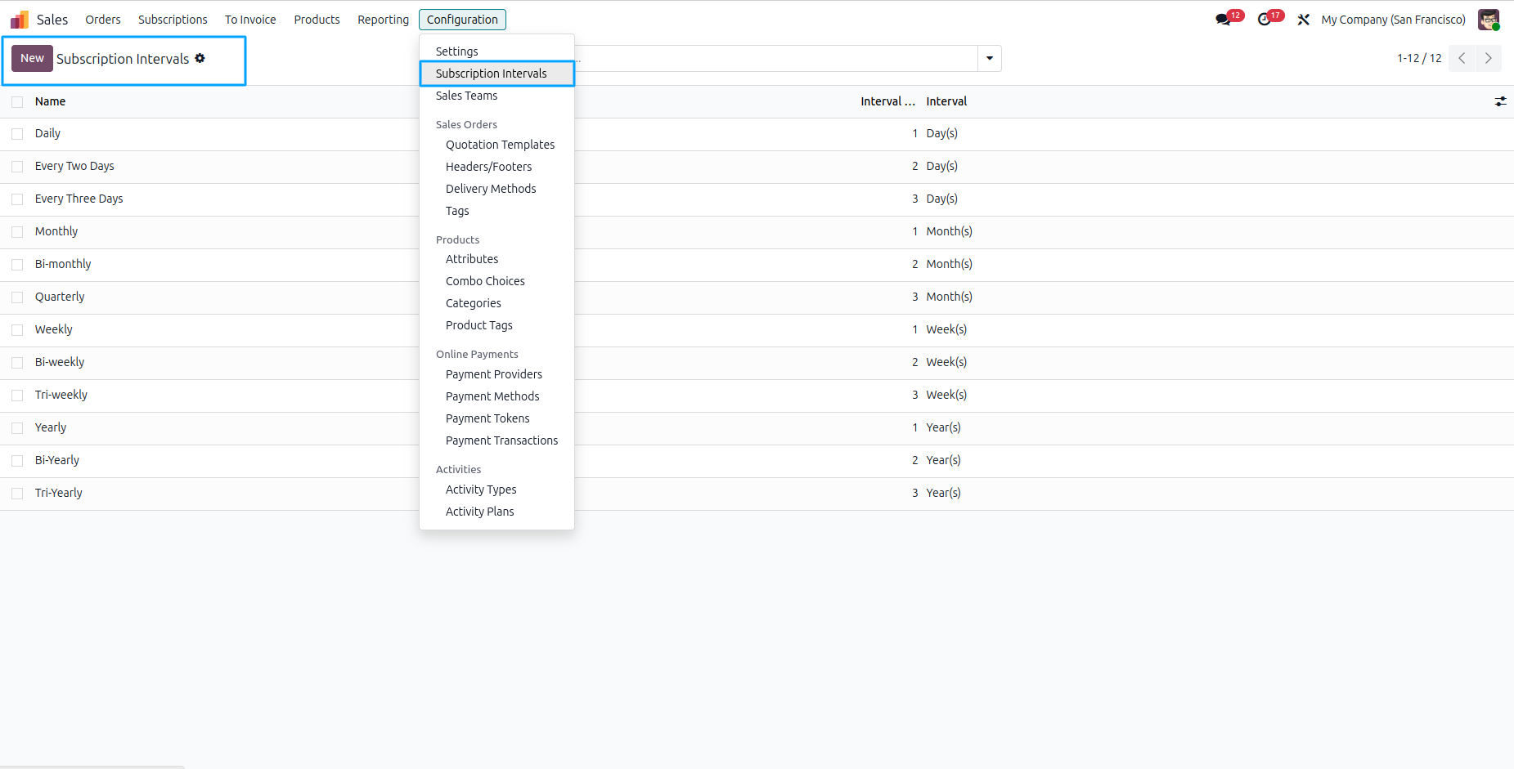This screenshot has height=769, width=1514.
Task: Expand the search options dropdown arrow
Action: click(x=990, y=58)
